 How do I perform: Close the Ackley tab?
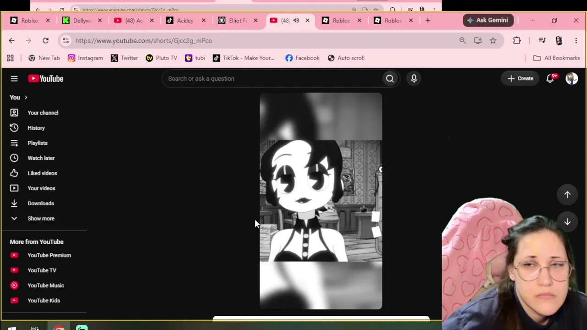[204, 20]
